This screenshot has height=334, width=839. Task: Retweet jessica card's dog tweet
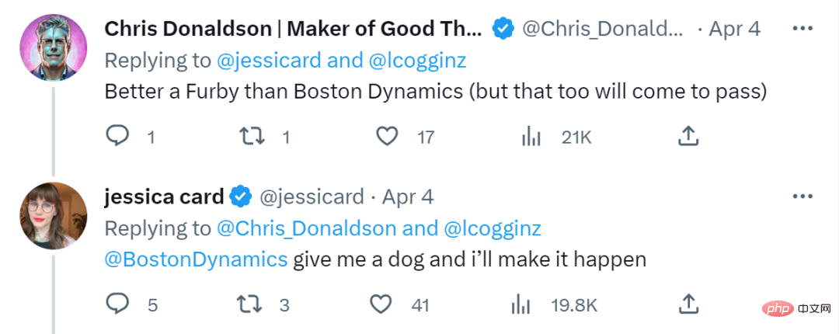[x=249, y=305]
